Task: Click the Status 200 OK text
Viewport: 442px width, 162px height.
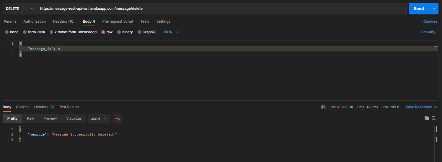Action: (341, 107)
